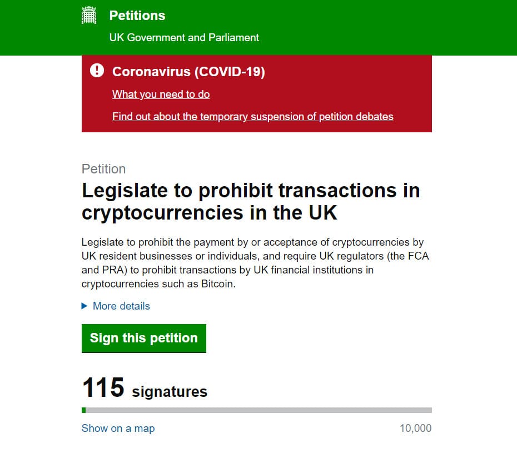517x453 pixels.
Task: Click the UK Government and Parliament subtitle
Action: coord(184,38)
